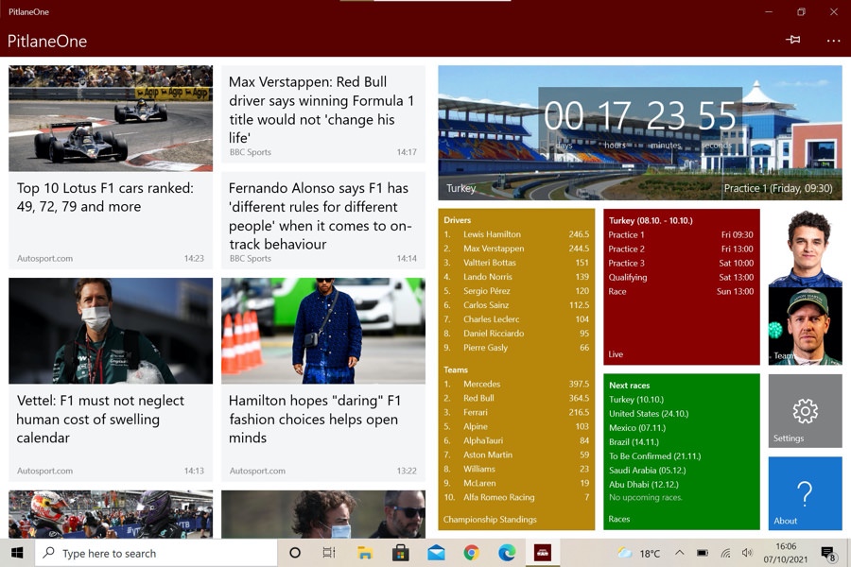Launch File Explorer from the taskbar
This screenshot has width=851, height=567.
pos(365,553)
